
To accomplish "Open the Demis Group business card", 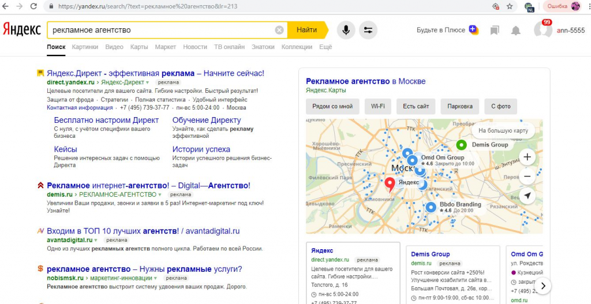I will (452, 275).
